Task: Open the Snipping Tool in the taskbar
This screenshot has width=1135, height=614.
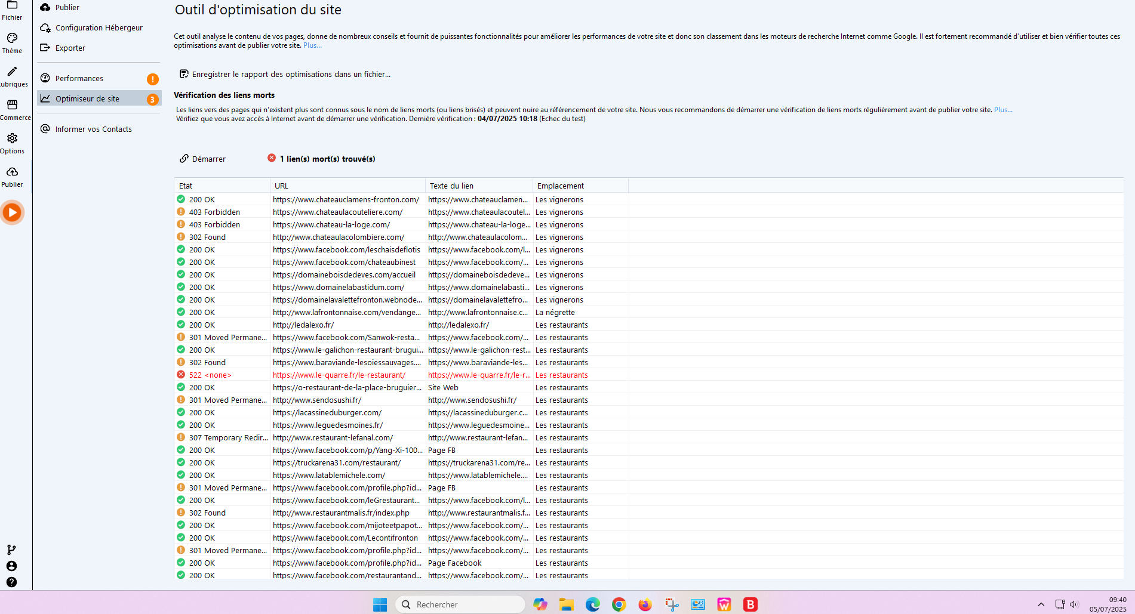Action: tap(672, 604)
